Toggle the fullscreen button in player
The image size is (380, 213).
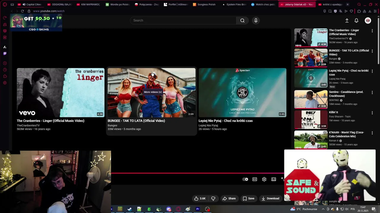coord(283,179)
